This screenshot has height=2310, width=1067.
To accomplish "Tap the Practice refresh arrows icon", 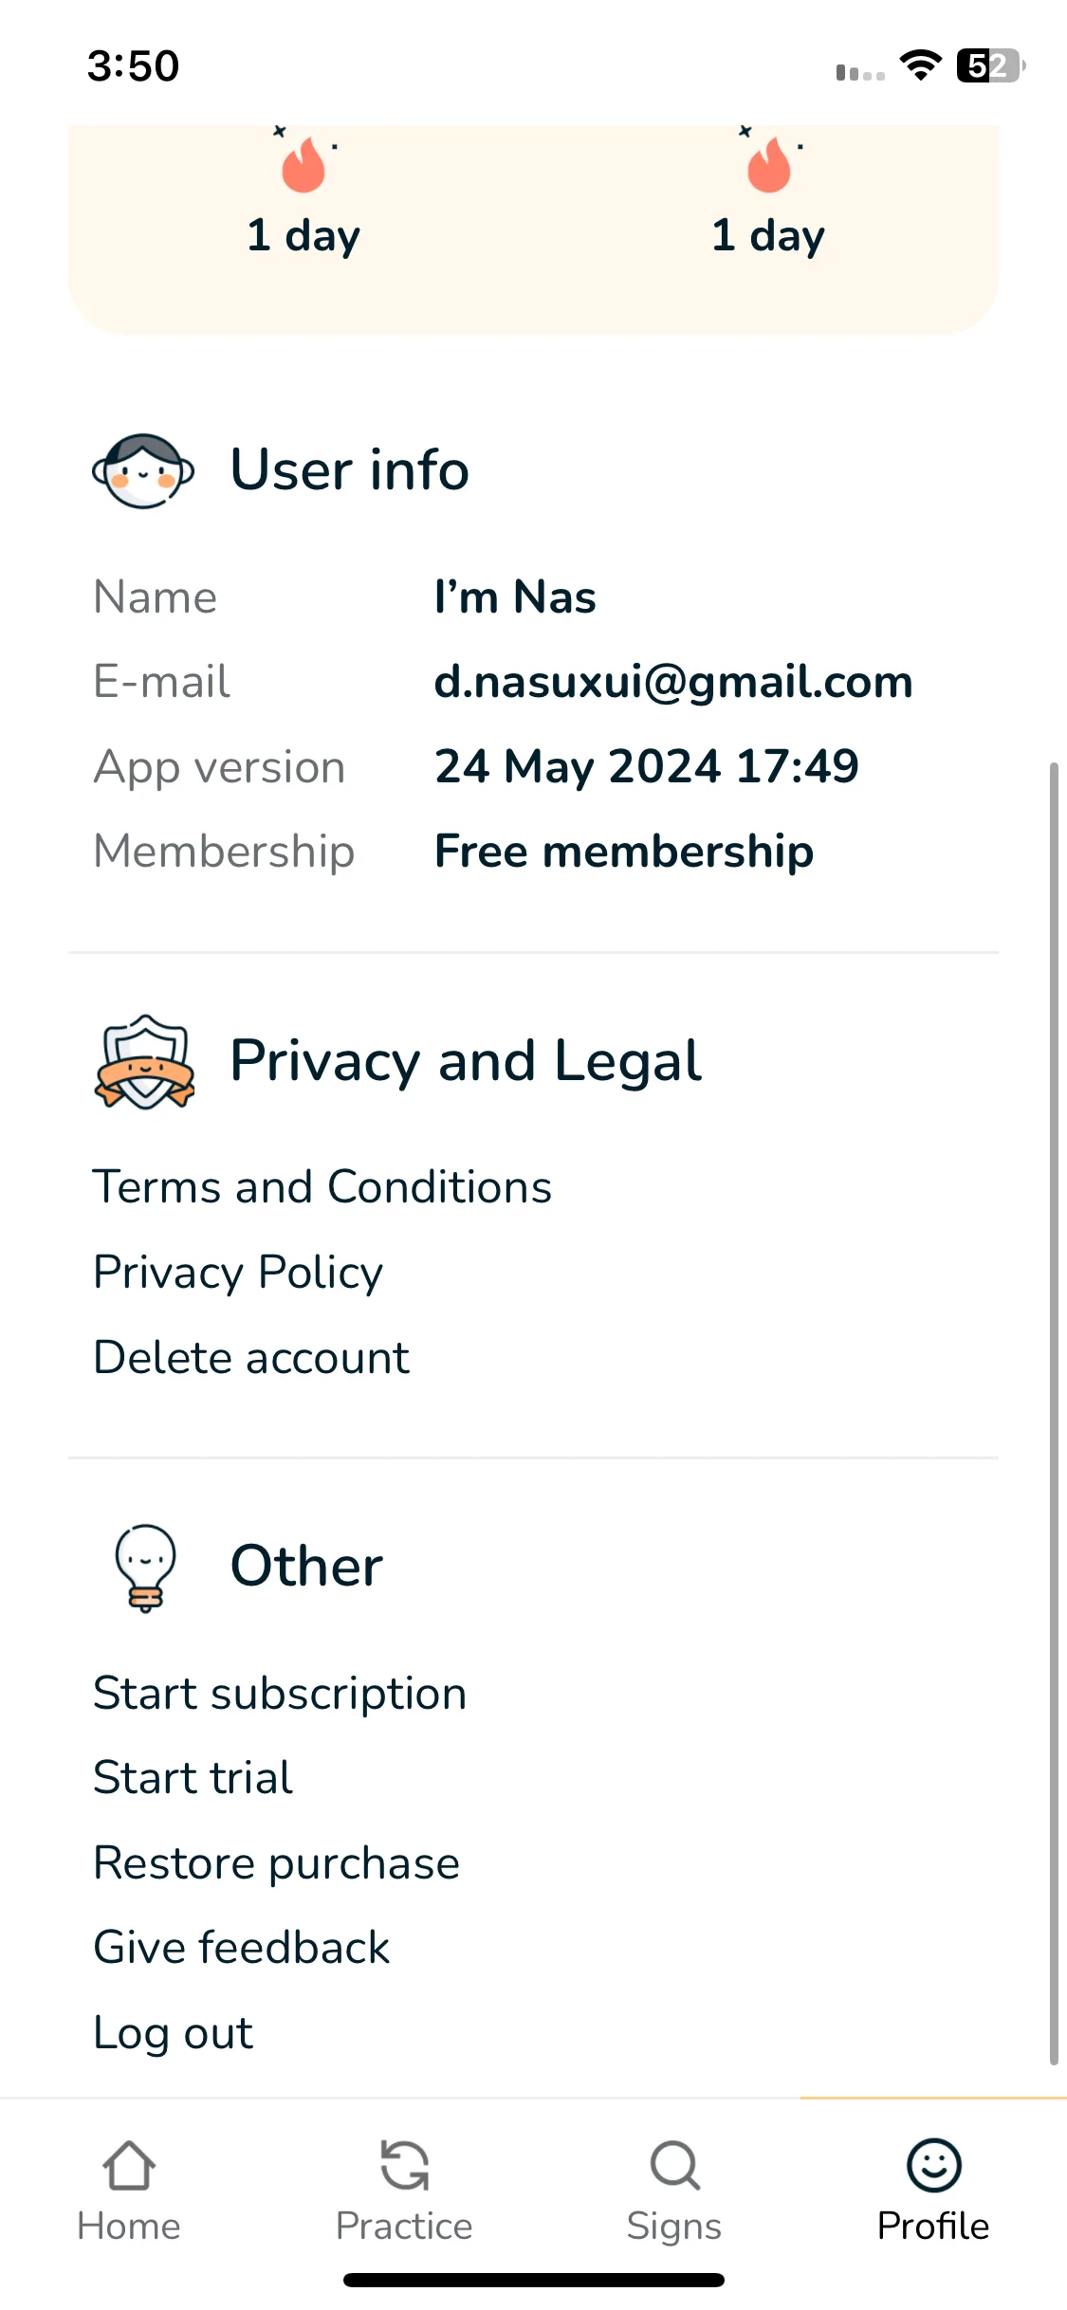I will click(404, 2166).
